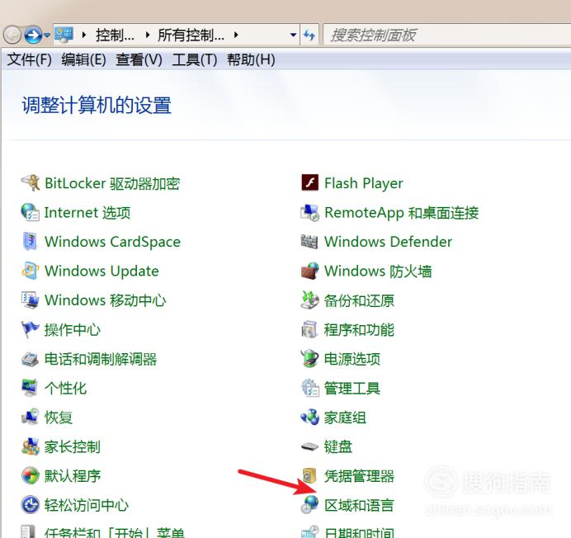Click the 默认程序 icon
The image size is (571, 538).
pyautogui.click(x=31, y=476)
